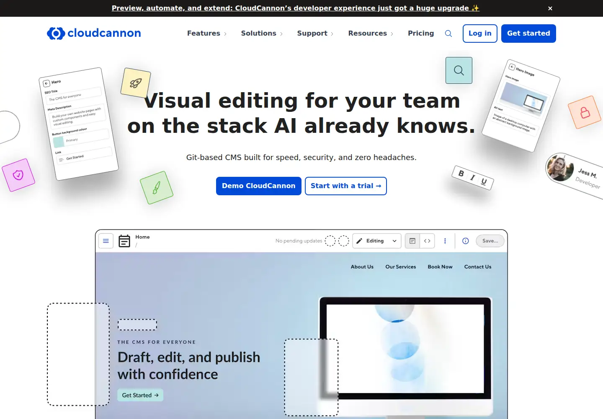This screenshot has width=603, height=419.
Task: Click the Home breadcrumb title
Action: click(x=142, y=237)
